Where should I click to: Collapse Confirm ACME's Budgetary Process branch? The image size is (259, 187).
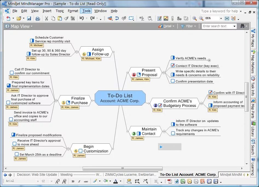tap(201, 103)
